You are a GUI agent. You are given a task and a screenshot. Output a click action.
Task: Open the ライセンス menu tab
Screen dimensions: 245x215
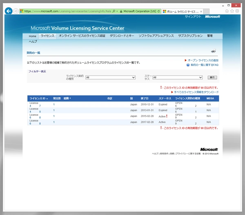(47, 36)
